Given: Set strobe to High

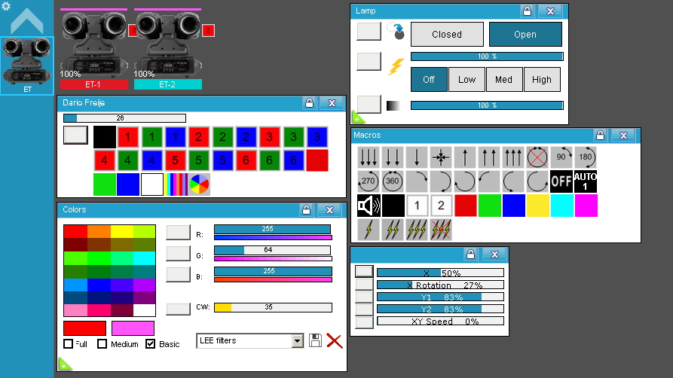Looking at the screenshot, I should (x=542, y=79).
